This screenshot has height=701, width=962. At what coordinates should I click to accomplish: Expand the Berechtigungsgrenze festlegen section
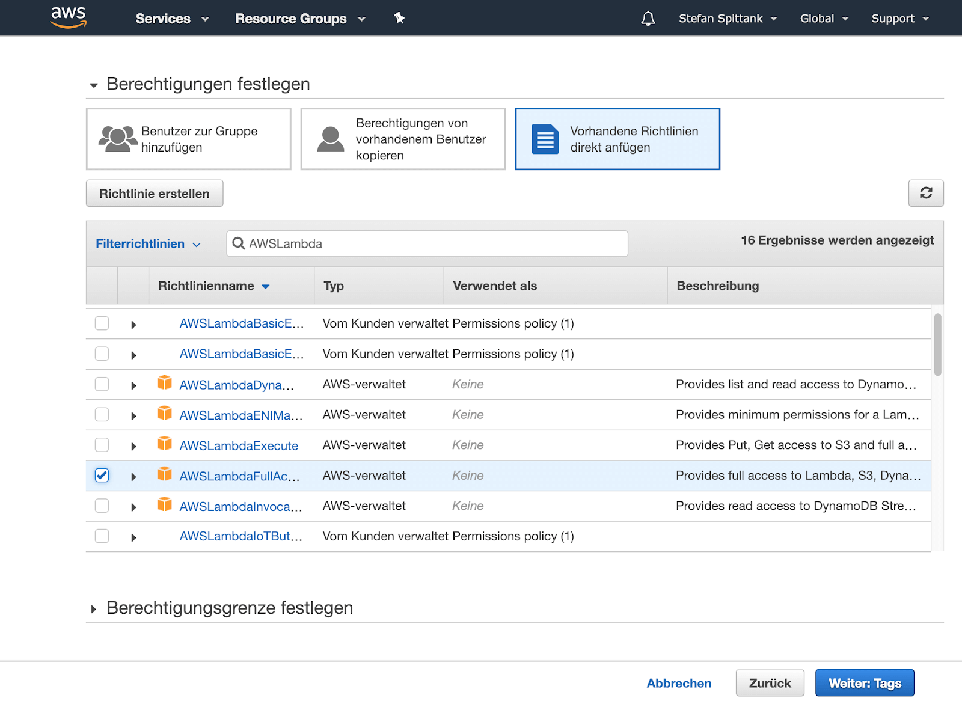click(94, 608)
